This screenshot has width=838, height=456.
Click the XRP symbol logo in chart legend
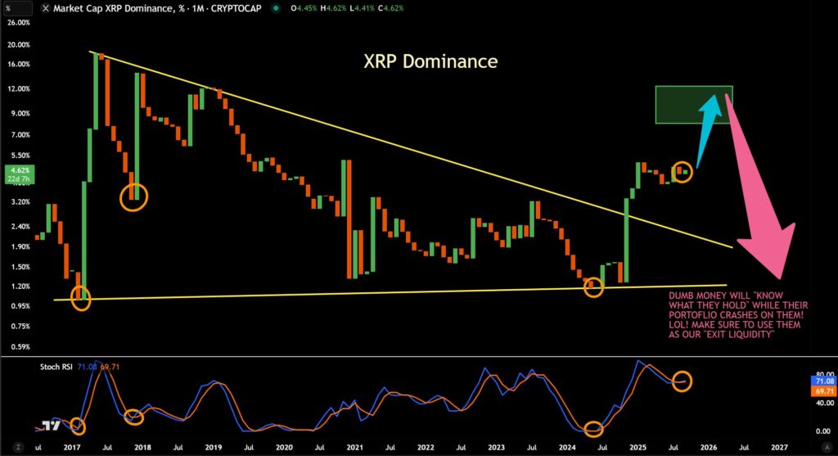(46, 8)
